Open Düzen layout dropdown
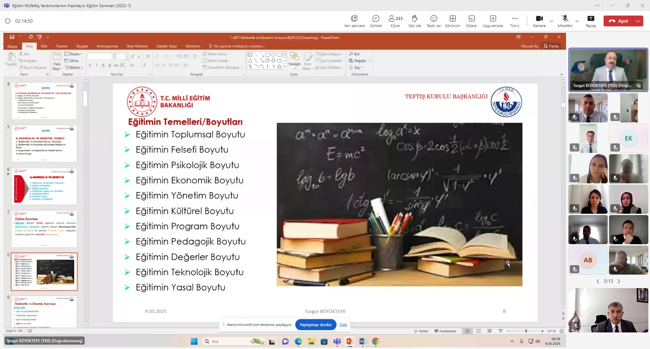 [x=73, y=54]
